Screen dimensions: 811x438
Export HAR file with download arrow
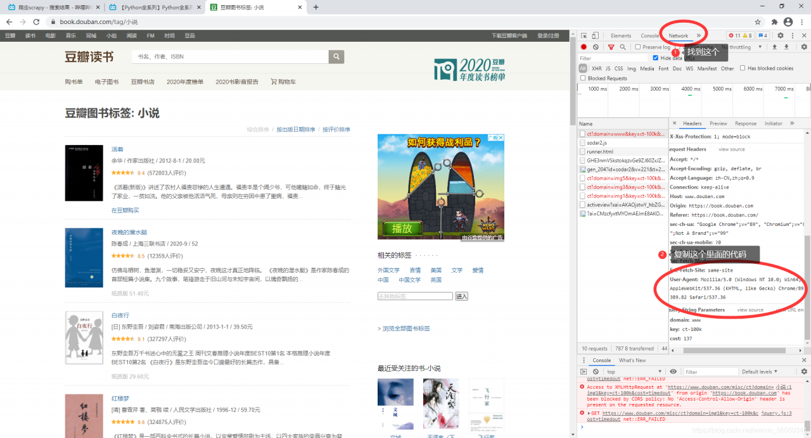click(786, 47)
